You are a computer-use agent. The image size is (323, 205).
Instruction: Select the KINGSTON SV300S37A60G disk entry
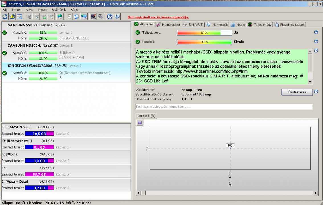(66, 72)
